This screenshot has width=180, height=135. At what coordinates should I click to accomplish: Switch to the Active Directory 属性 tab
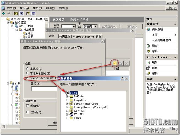[x=87, y=36]
